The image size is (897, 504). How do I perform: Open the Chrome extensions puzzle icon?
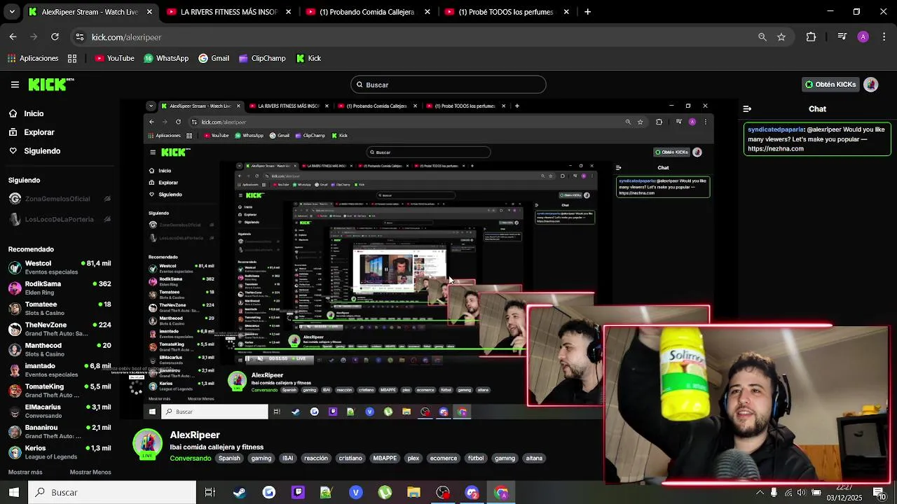811,37
